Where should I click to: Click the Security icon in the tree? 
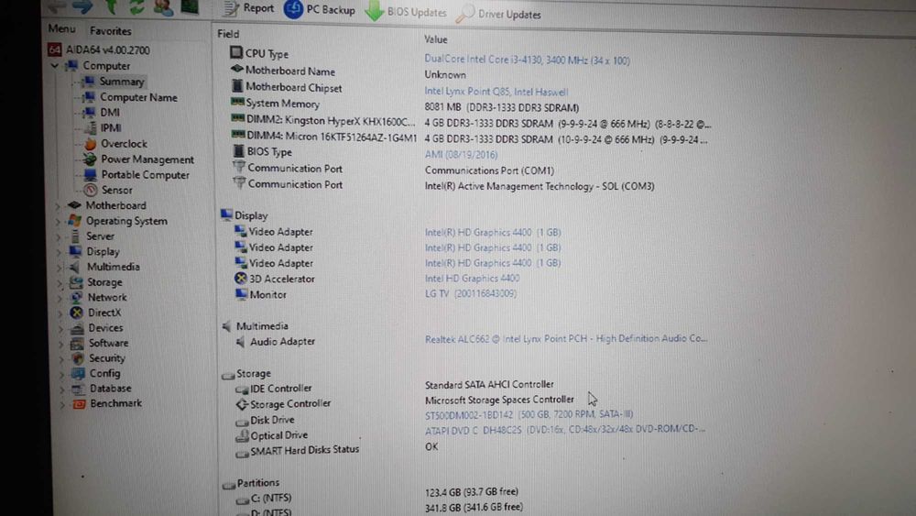(78, 358)
